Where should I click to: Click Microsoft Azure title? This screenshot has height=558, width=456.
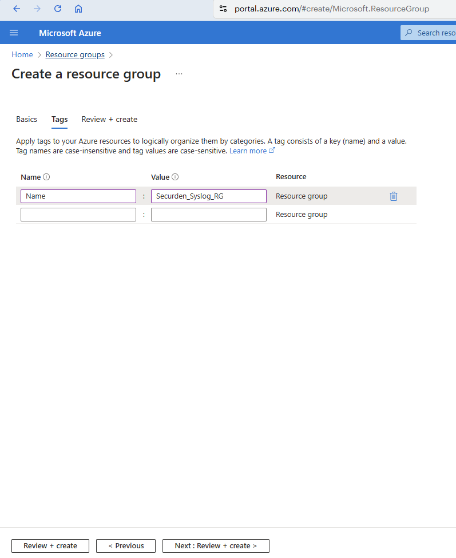[x=70, y=33]
